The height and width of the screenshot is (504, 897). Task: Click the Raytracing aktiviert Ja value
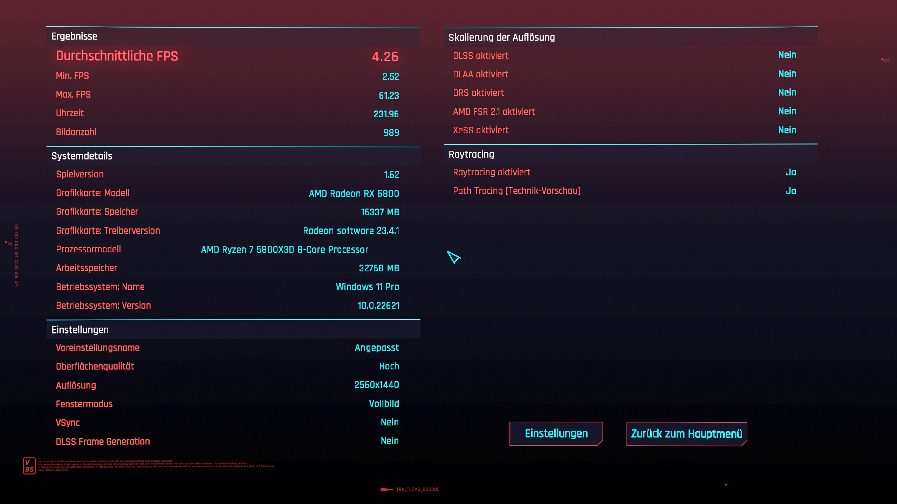790,172
